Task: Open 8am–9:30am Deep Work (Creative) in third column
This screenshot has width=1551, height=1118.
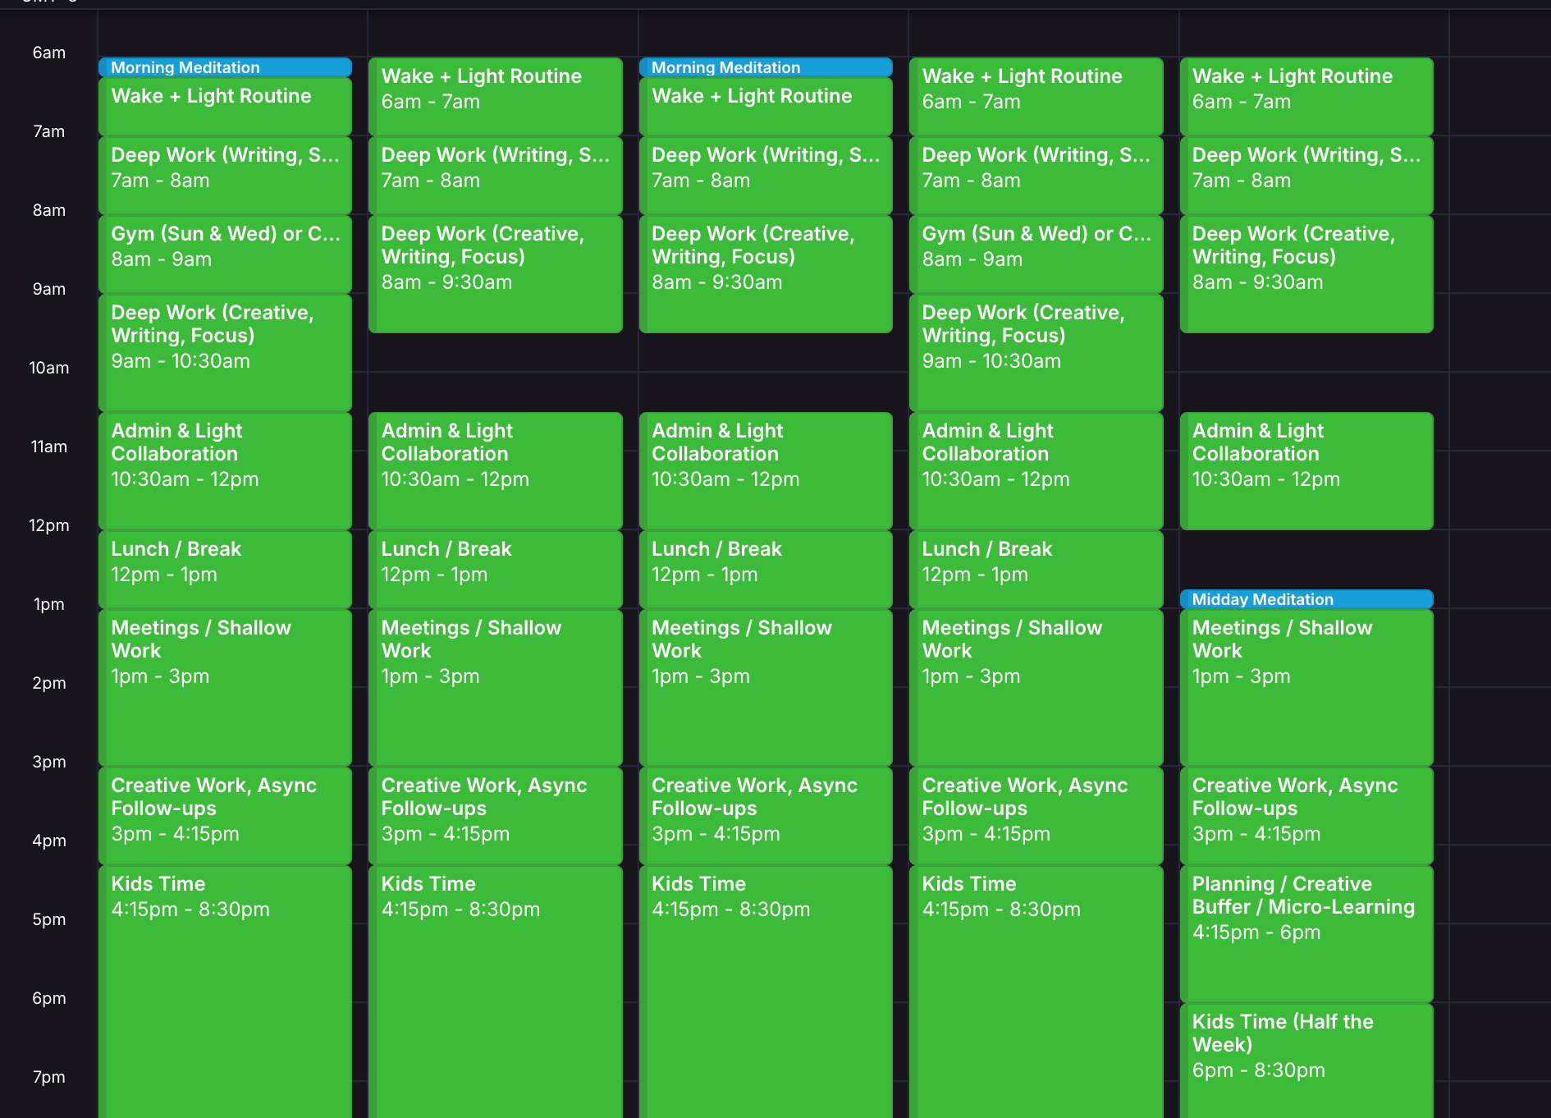Action: point(766,273)
